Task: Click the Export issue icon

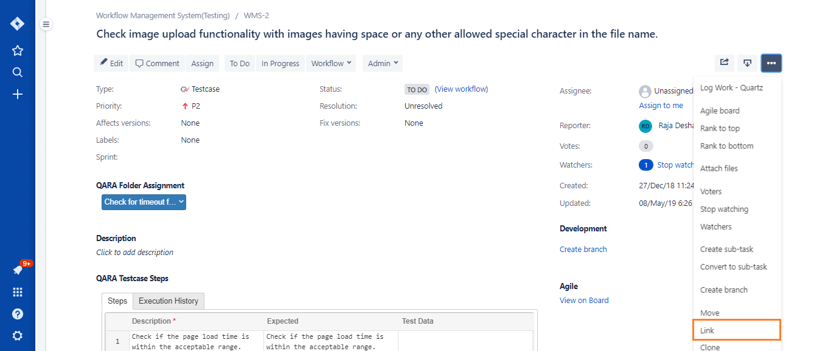Action: tap(748, 63)
